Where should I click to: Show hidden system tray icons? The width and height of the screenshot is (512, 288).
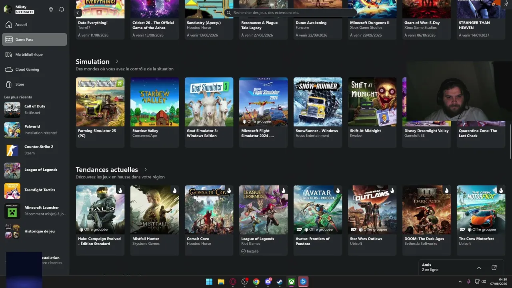pos(460,282)
